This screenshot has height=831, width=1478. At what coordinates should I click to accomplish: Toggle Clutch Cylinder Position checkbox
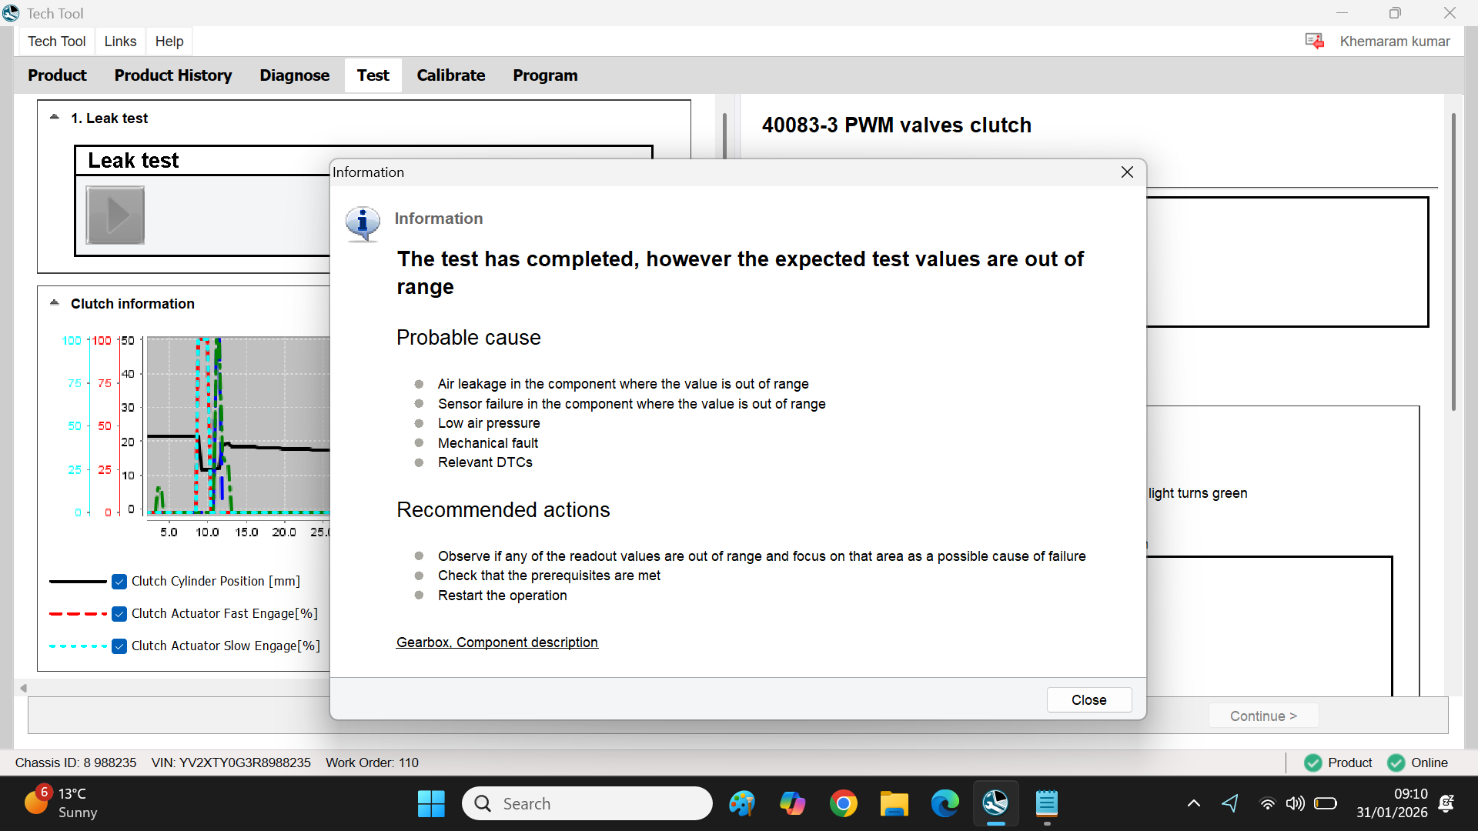pyautogui.click(x=119, y=582)
